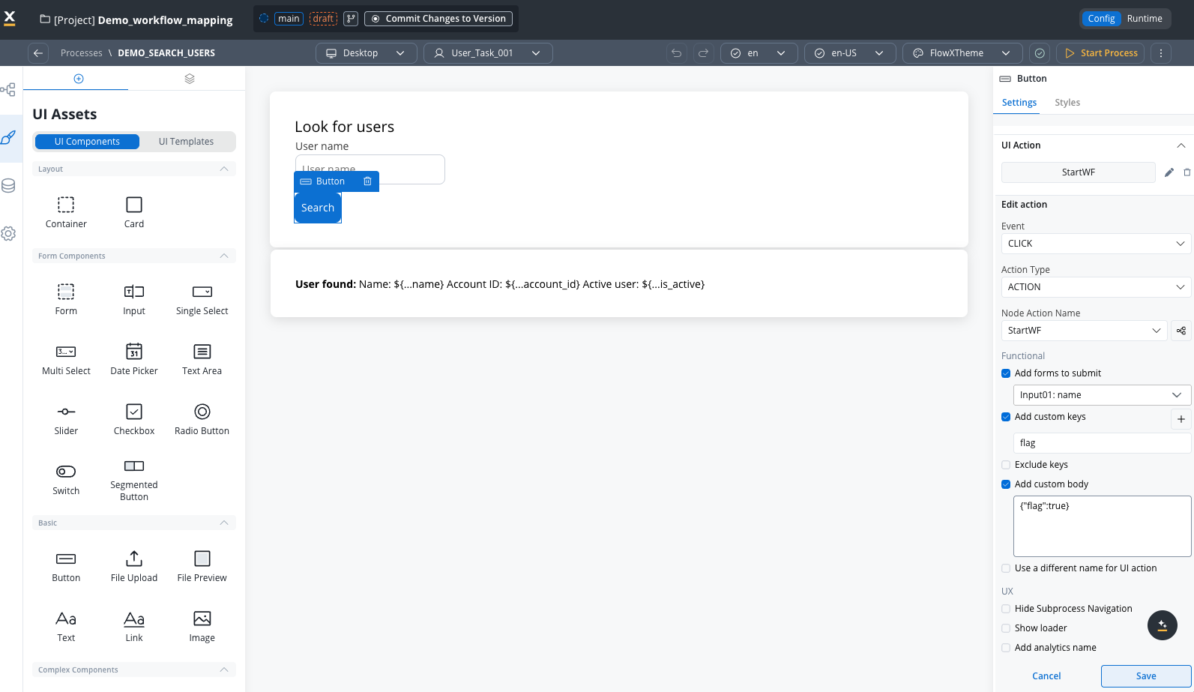
Task: Open the AI assistant sparkle button
Action: [x=1163, y=625]
